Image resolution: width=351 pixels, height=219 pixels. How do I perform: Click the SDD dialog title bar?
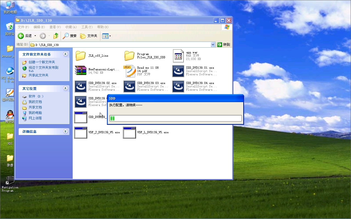(x=175, y=98)
